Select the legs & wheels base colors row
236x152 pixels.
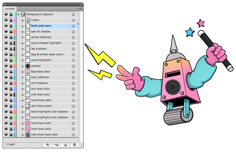pos(48,55)
